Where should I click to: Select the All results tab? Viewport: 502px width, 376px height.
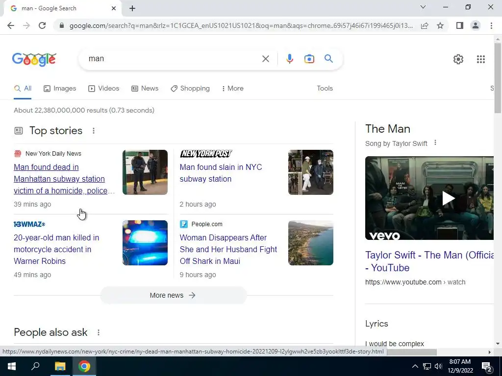pos(23,89)
